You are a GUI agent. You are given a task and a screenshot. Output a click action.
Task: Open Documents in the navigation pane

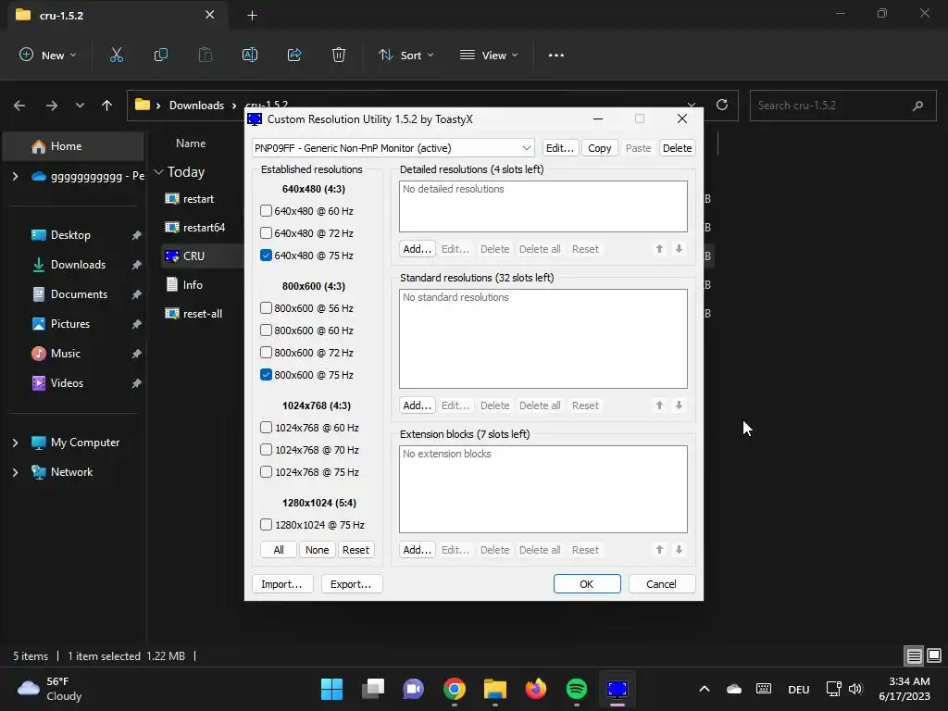(79, 293)
